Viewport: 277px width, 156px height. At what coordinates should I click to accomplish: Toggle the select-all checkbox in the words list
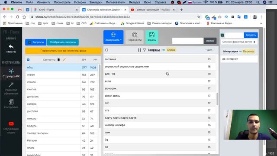pos(106,50)
